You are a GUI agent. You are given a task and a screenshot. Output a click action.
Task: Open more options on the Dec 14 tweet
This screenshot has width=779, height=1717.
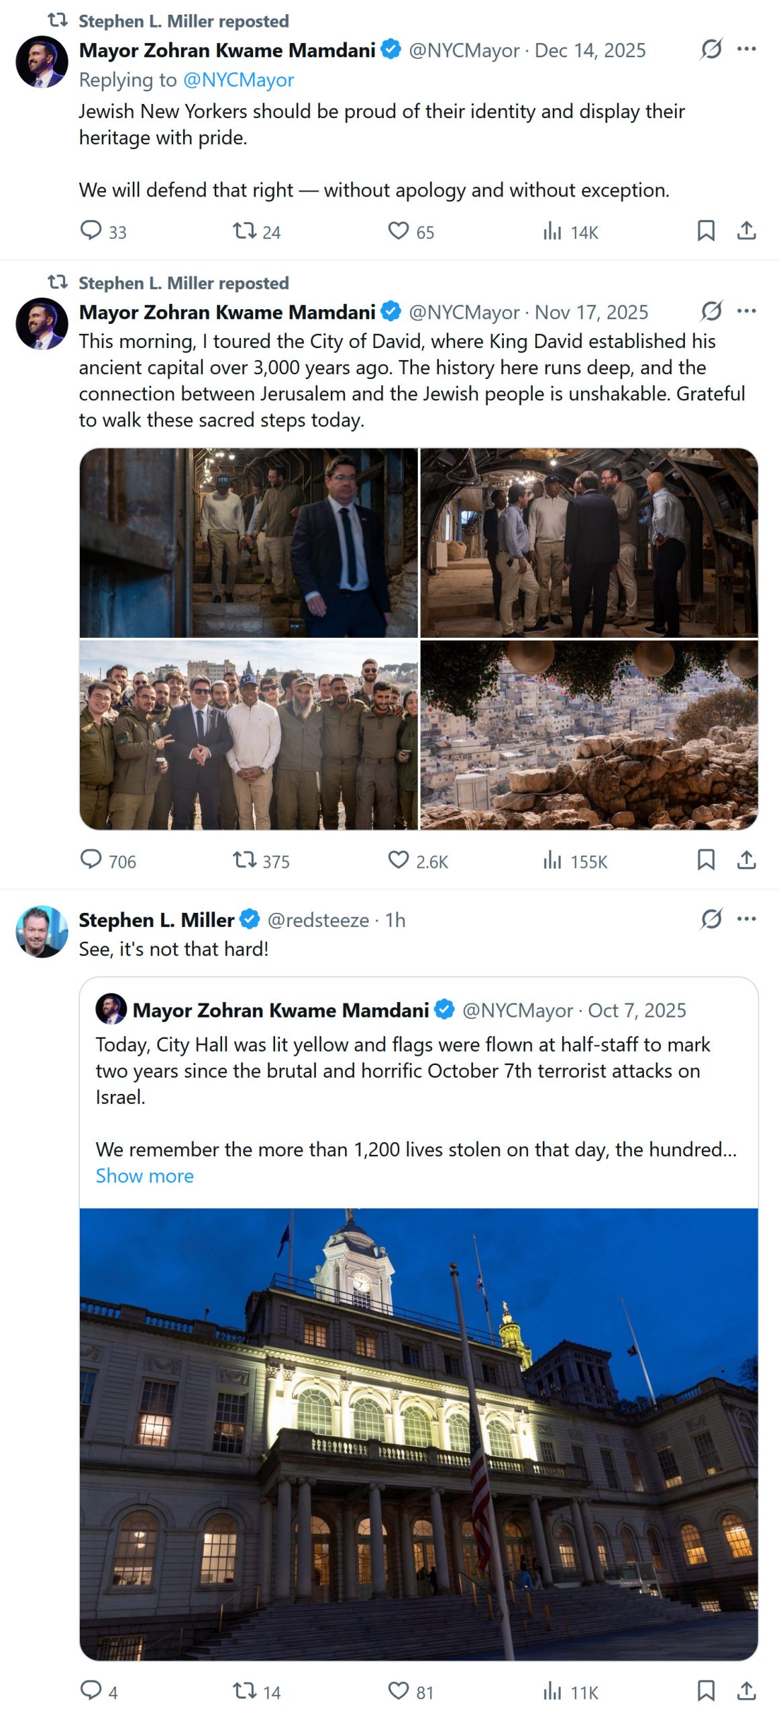746,49
